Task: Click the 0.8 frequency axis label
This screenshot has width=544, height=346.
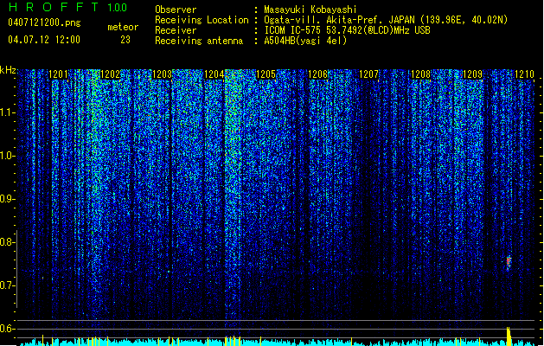Action: pos(7,242)
